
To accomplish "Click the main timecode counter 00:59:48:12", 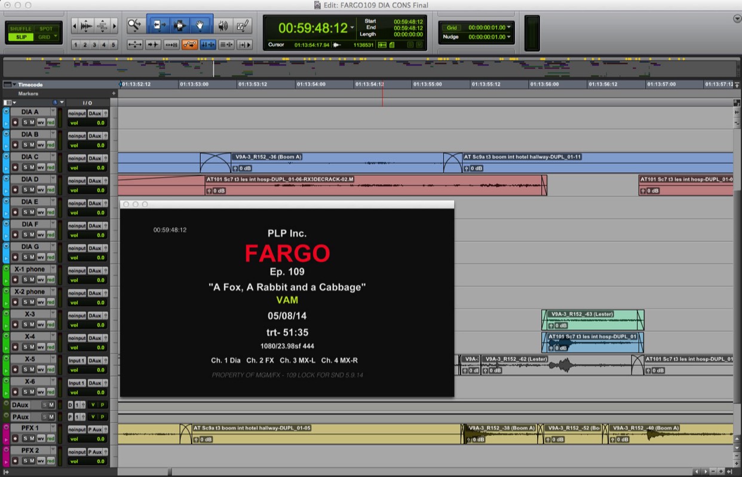I will 313,28.
